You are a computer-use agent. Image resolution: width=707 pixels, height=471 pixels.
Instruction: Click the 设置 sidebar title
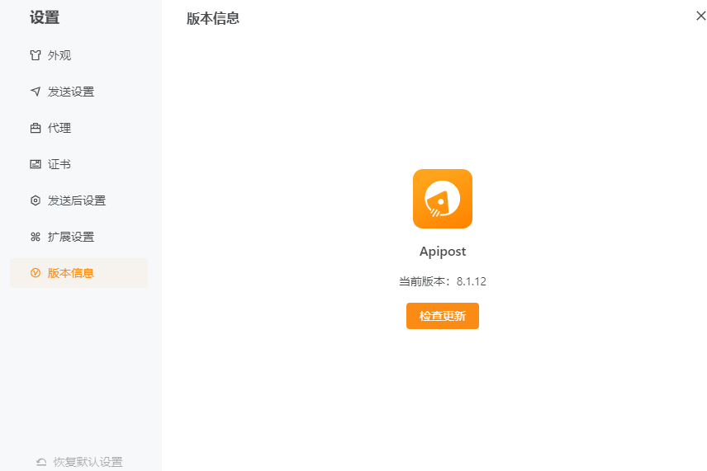[x=45, y=17]
